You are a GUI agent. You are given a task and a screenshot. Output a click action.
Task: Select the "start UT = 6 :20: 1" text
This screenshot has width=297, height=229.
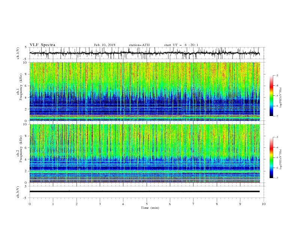181,45
